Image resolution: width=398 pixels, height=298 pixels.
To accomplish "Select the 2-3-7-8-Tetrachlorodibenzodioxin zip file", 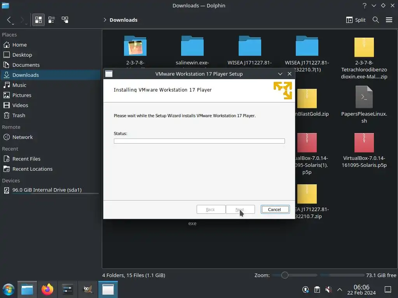I will click(x=364, y=47).
